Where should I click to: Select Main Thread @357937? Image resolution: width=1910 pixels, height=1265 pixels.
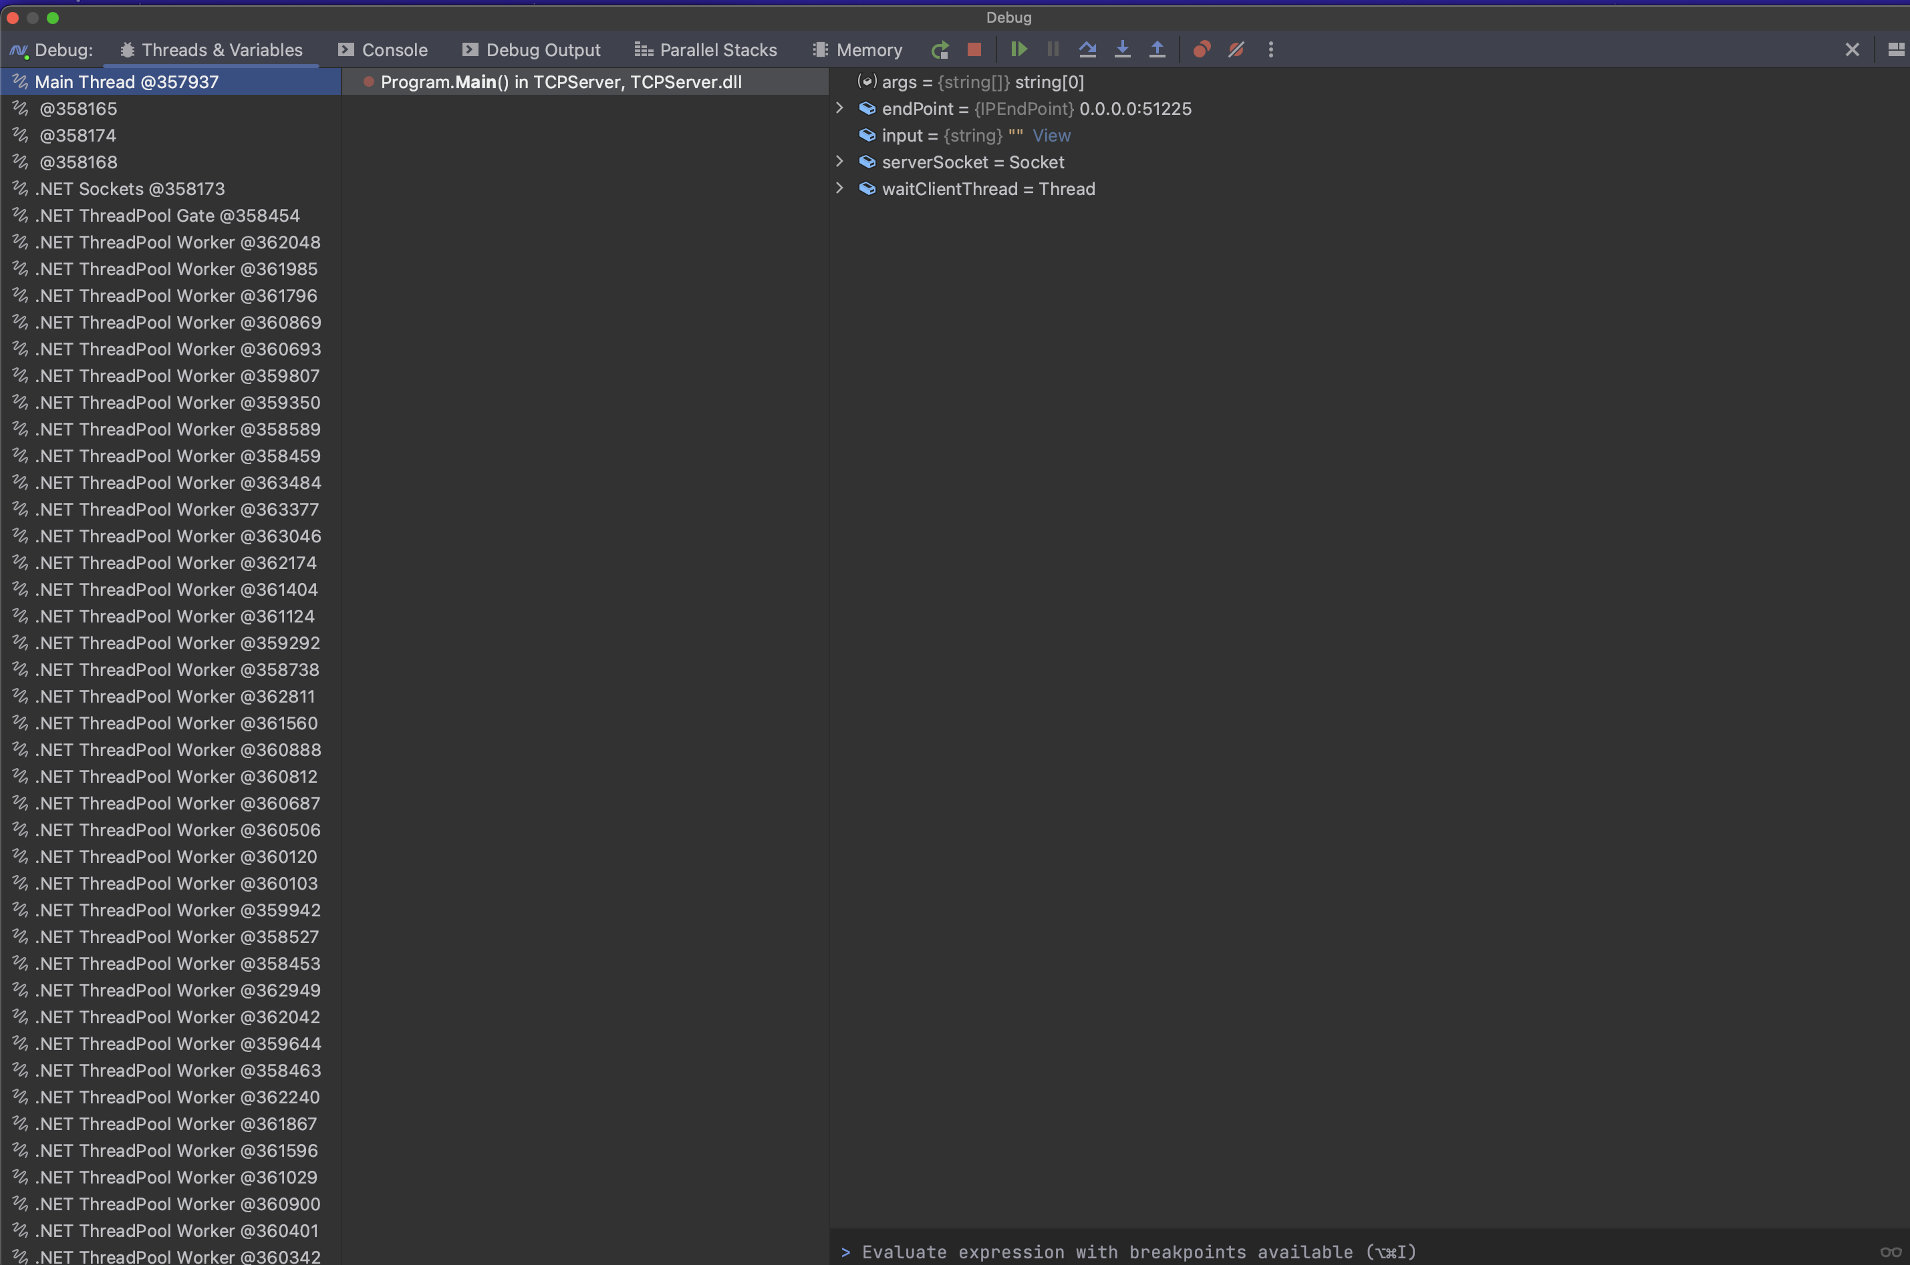(170, 81)
